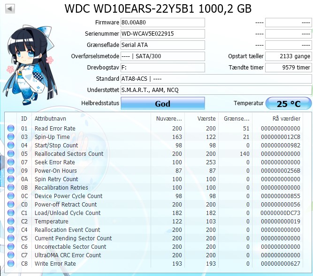The image size is (313, 276).
Task: Select the Start/Stop Count attribute name
Action: click(56, 145)
